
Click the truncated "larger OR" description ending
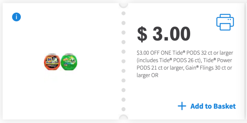coord(147,75)
